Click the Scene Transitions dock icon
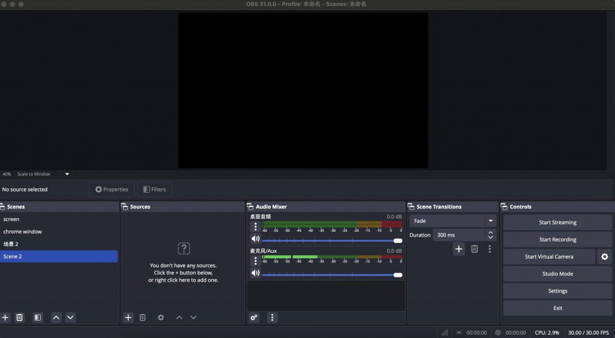 point(411,207)
